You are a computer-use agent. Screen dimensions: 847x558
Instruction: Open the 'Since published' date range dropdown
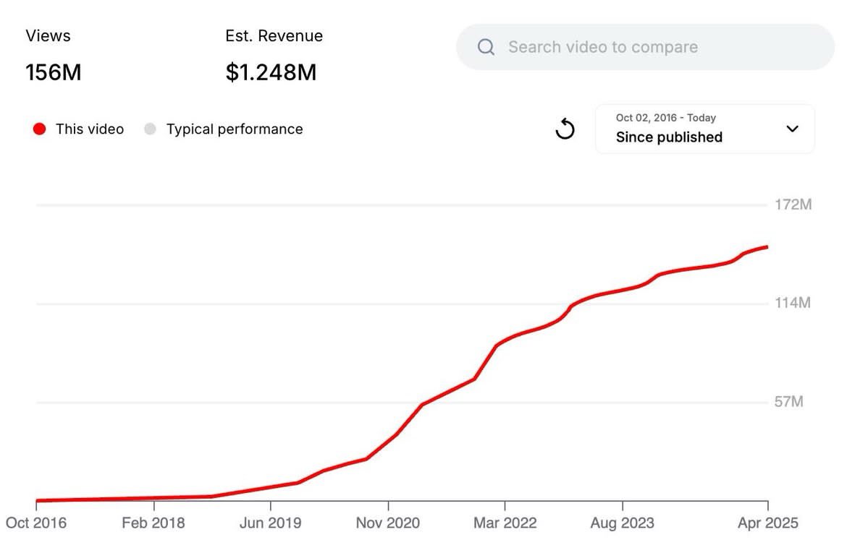(x=704, y=129)
